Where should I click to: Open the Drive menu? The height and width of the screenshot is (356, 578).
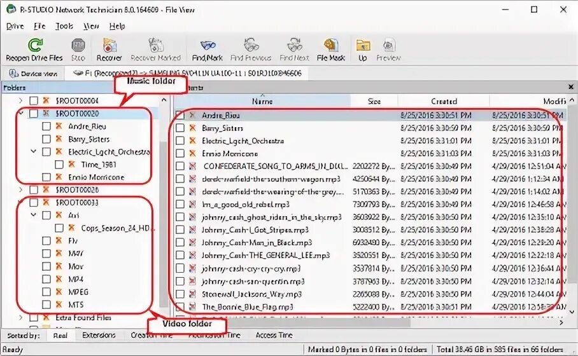click(x=15, y=26)
